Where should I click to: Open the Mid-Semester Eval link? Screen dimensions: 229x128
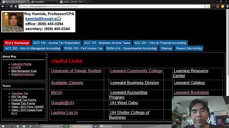24,71
